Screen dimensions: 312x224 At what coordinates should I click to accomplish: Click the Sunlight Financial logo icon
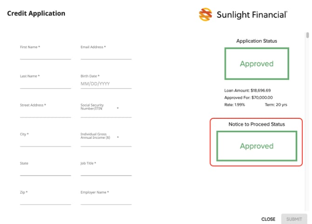click(205, 14)
